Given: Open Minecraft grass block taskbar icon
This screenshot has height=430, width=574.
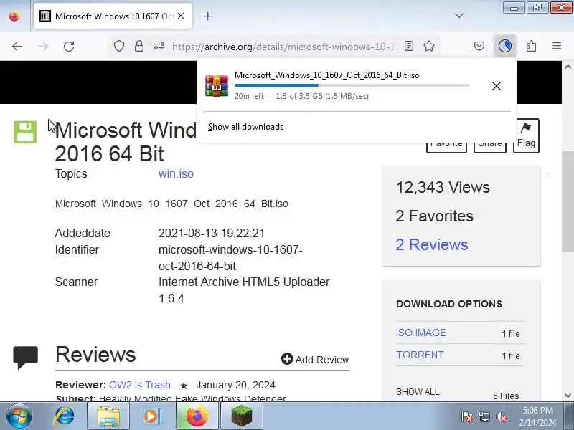Looking at the screenshot, I should 242,416.
